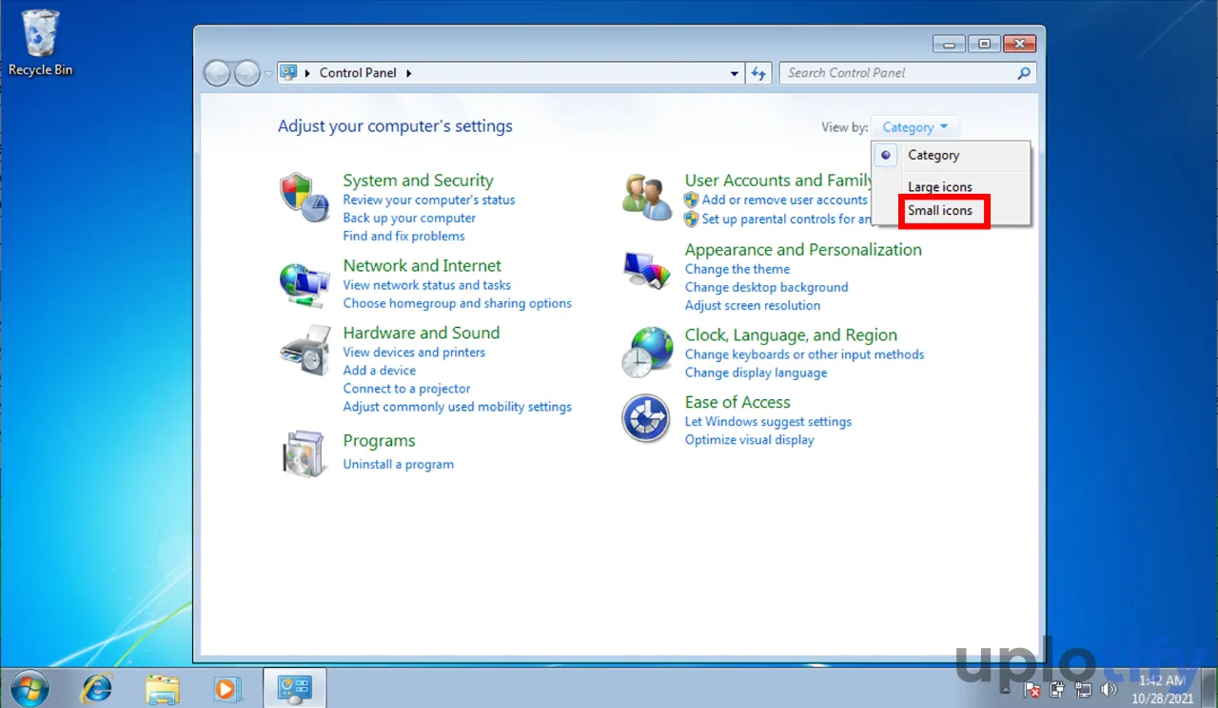The width and height of the screenshot is (1218, 708).
Task: Open the Hardware and Sound printer icon
Action: [304, 351]
